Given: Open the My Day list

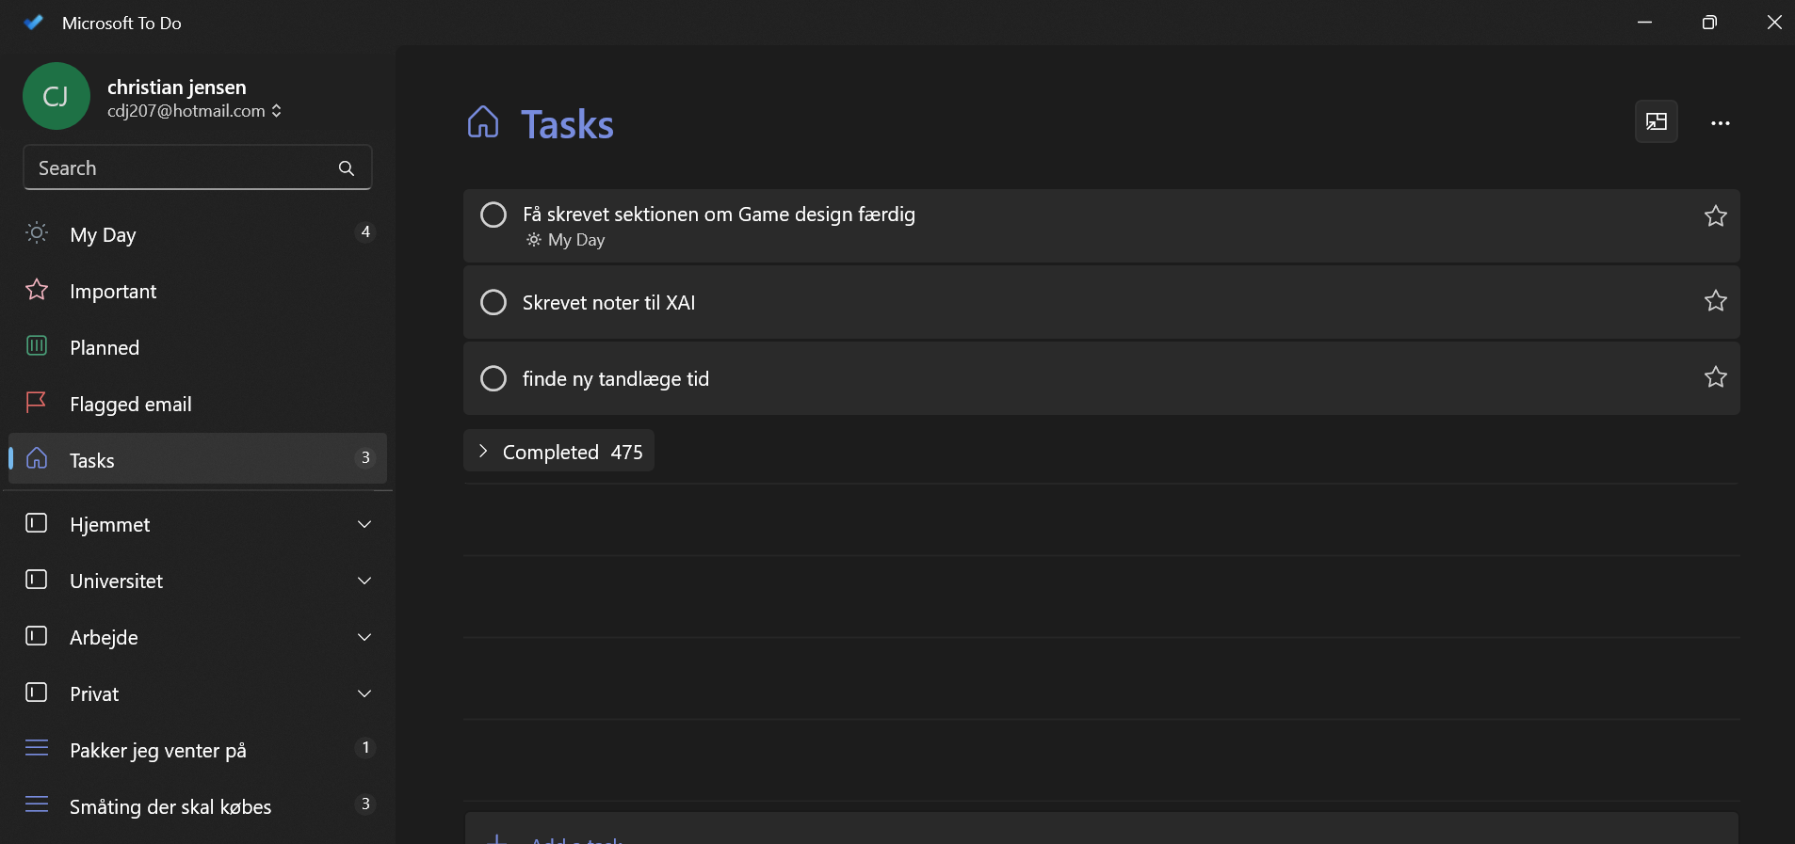Looking at the screenshot, I should [104, 234].
